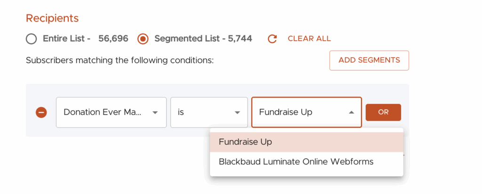Click the OR button
This screenshot has height=194, width=482.
click(x=383, y=112)
